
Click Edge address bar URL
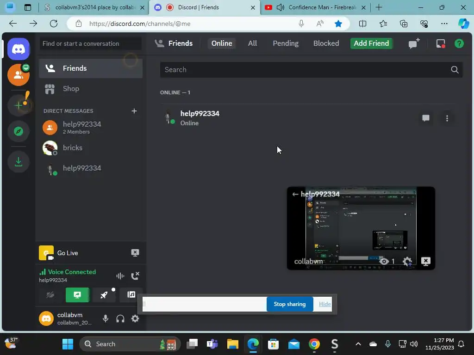coord(140,24)
